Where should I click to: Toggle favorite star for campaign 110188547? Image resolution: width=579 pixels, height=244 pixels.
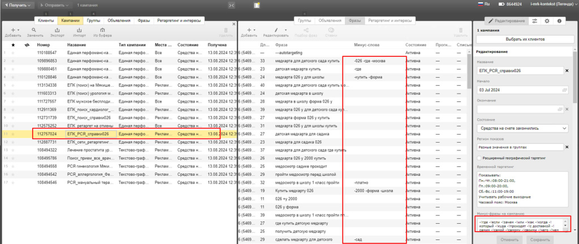pyautogui.click(x=12, y=52)
